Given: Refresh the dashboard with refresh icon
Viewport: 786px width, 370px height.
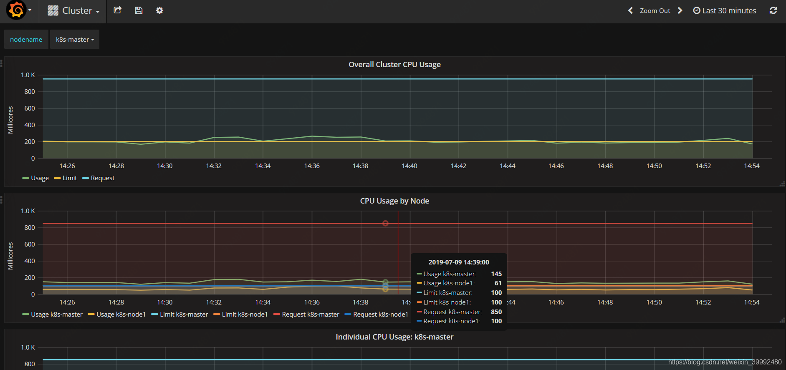Looking at the screenshot, I should coord(773,10).
